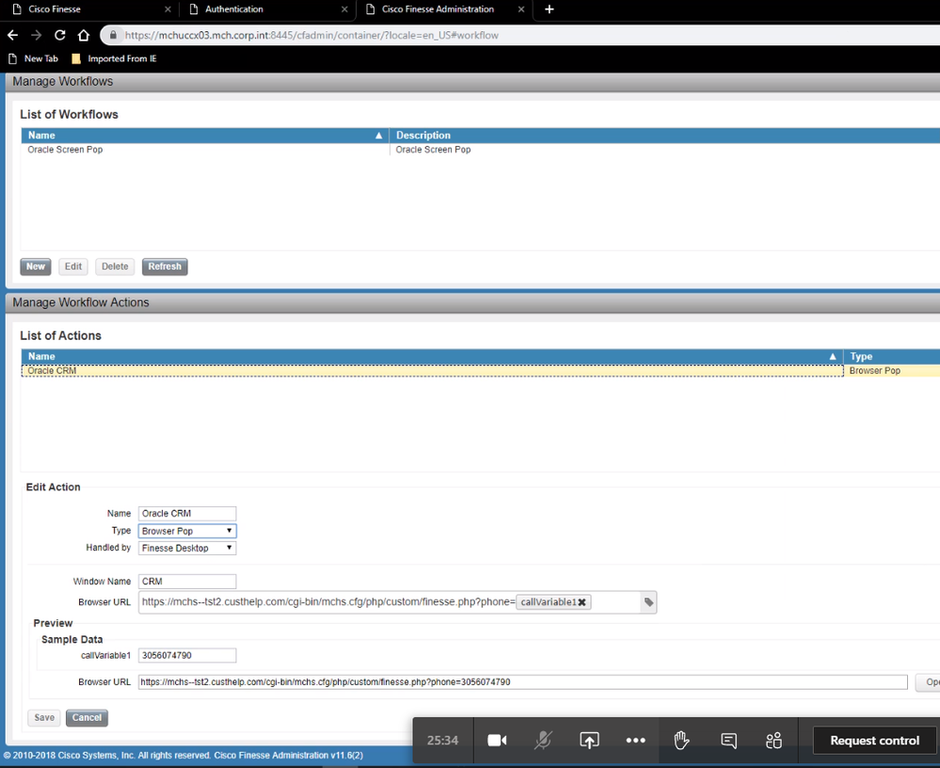Go forward in browser history

click(x=37, y=36)
